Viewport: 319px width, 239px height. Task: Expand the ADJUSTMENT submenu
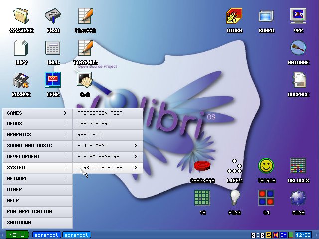(108, 146)
